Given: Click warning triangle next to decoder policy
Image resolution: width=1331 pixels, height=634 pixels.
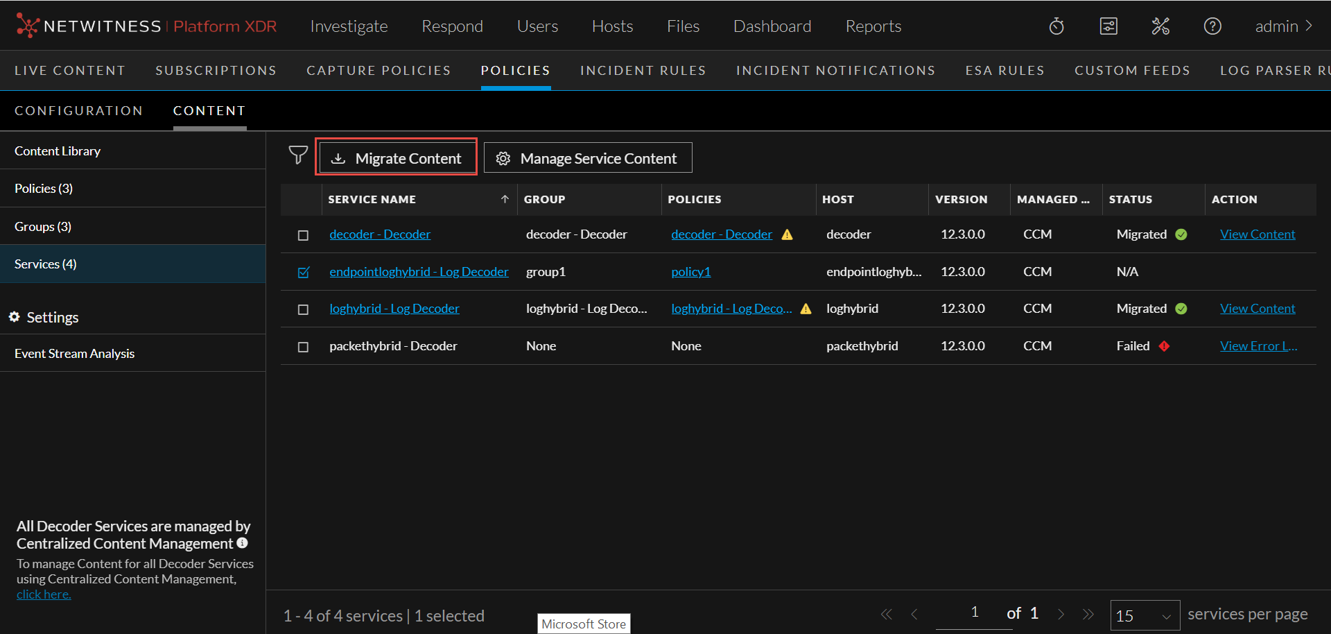Looking at the screenshot, I should coord(787,234).
